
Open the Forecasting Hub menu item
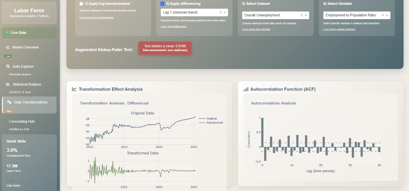pyautogui.click(x=22, y=121)
